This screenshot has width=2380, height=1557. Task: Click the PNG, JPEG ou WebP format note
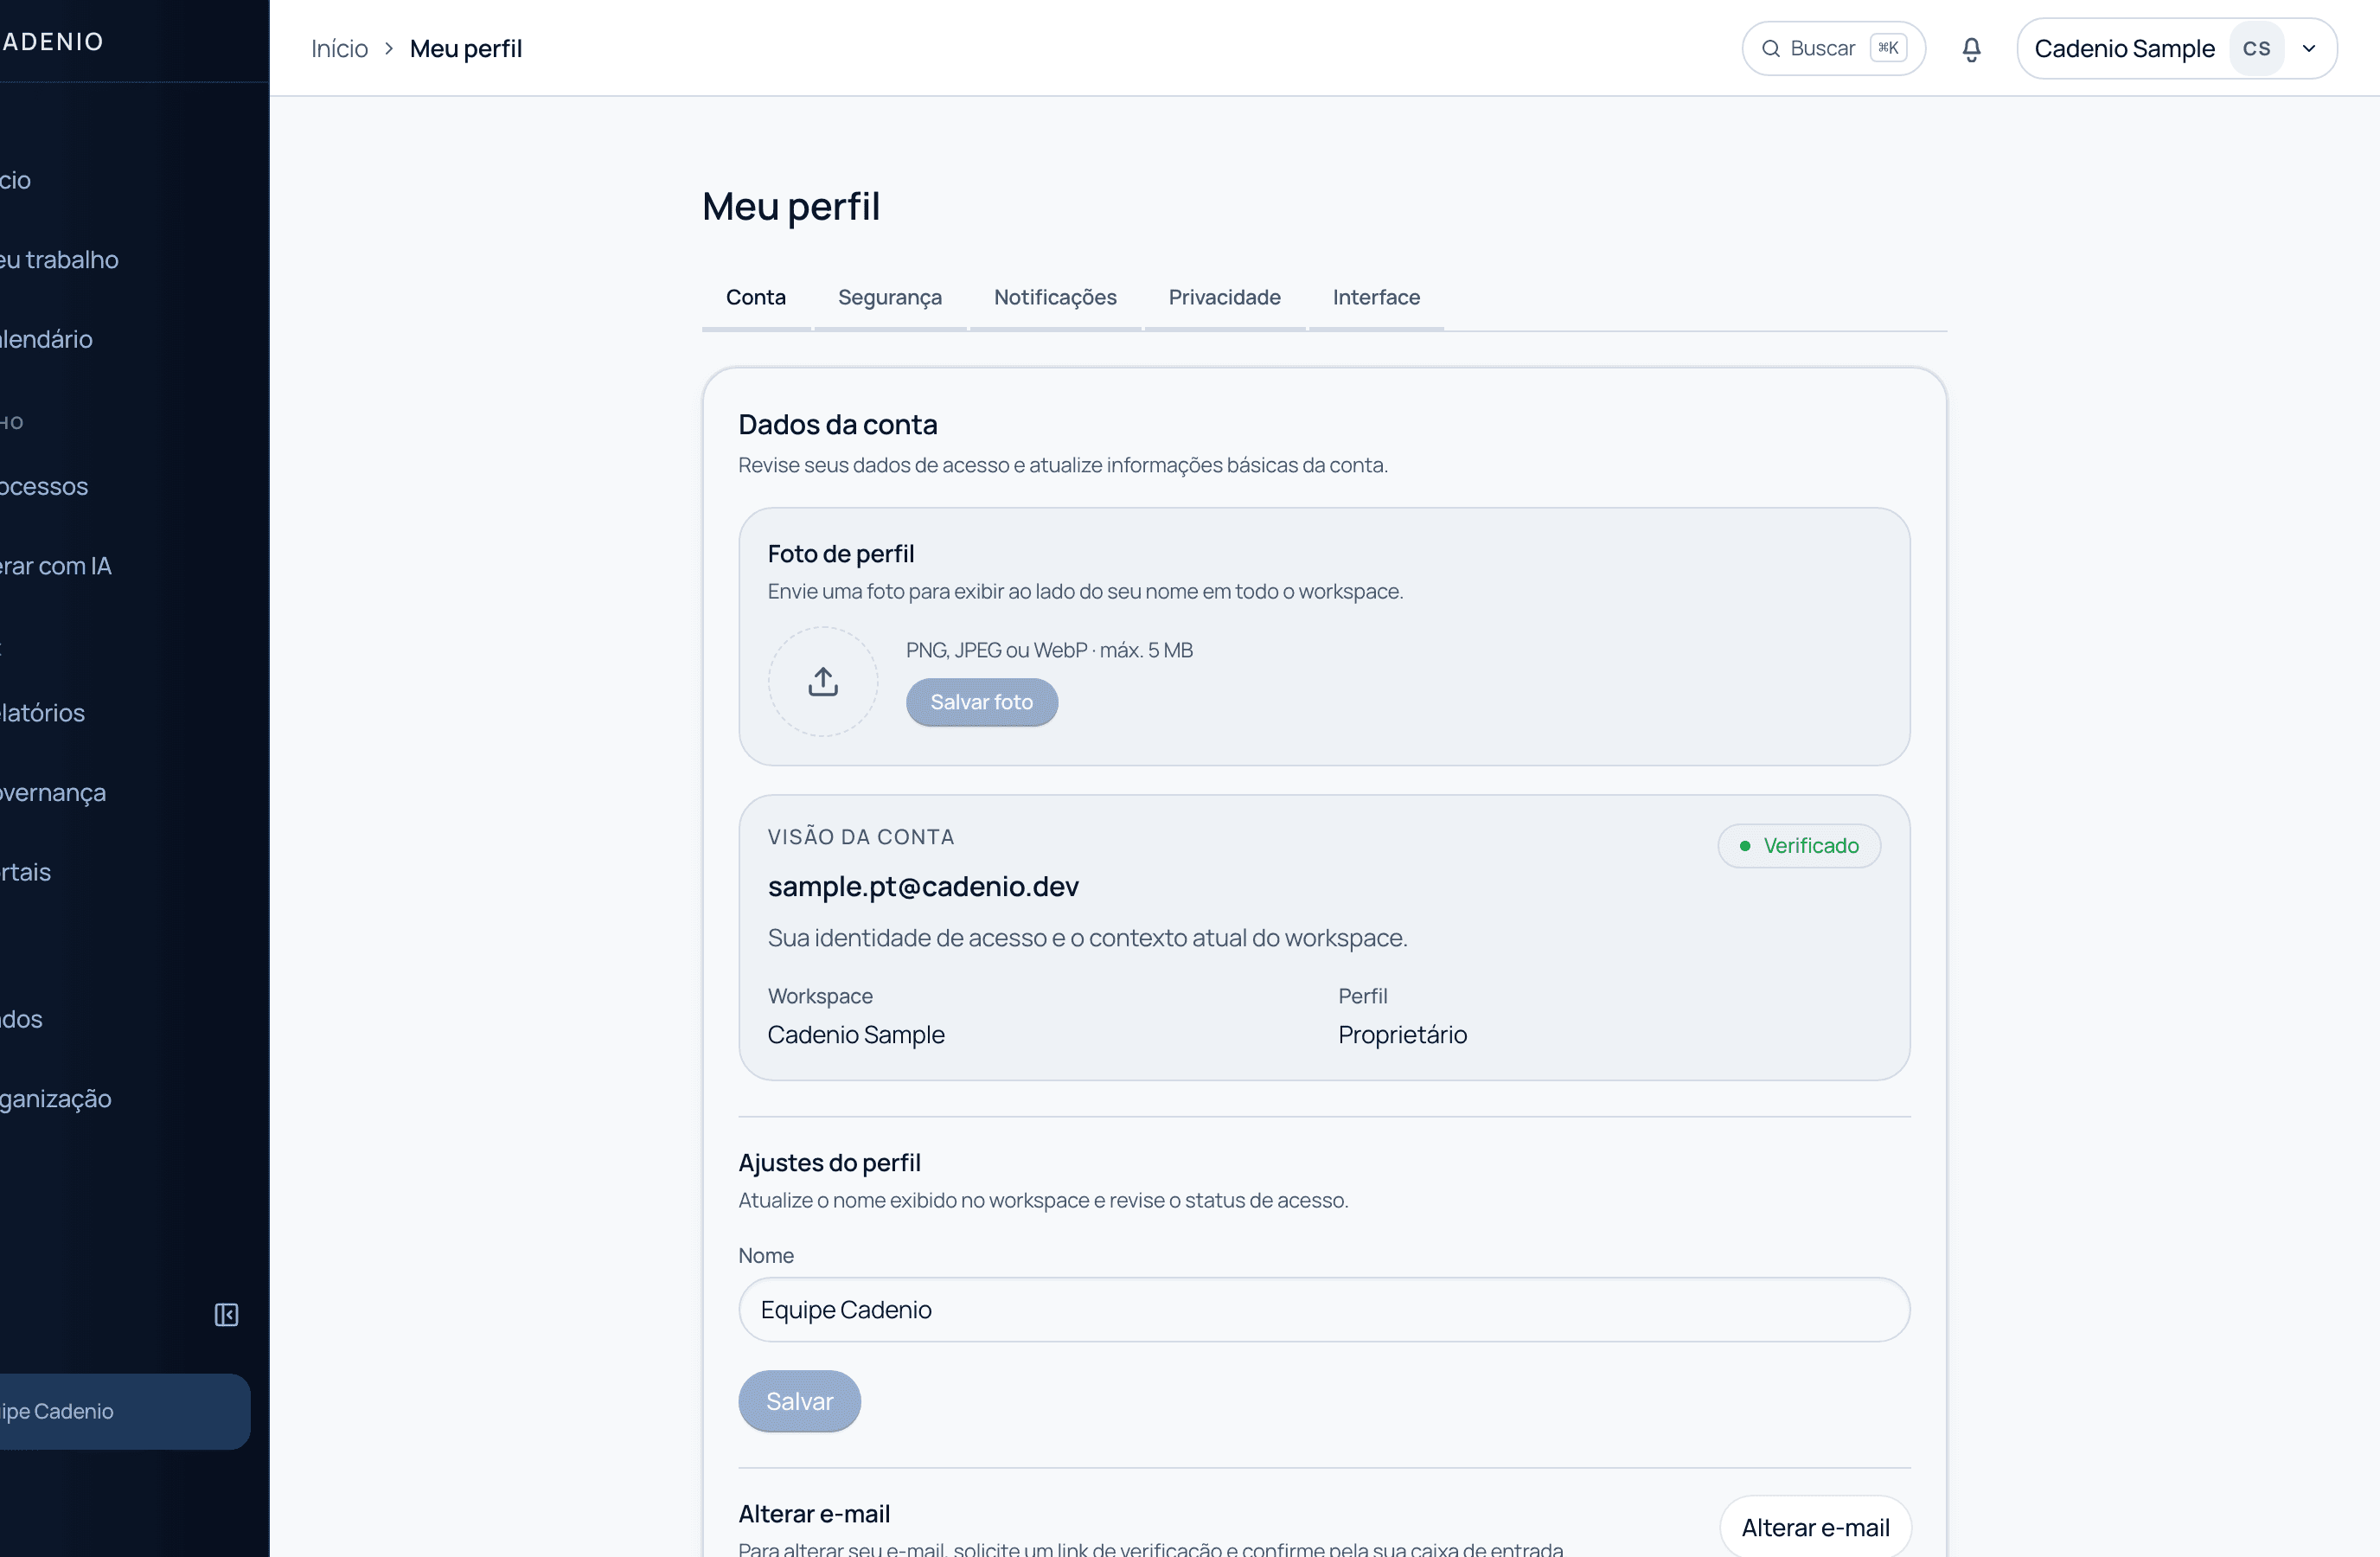tap(1049, 650)
